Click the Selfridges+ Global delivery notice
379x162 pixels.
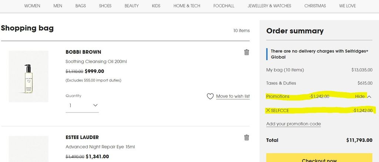(319, 54)
